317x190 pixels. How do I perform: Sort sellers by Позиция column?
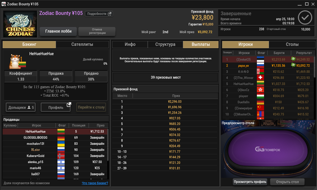click(79, 125)
